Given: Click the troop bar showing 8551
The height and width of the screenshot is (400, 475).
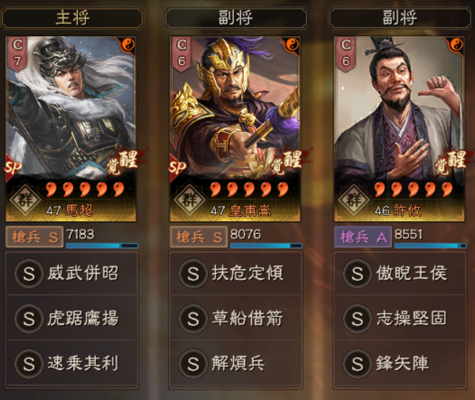Looking at the screenshot, I should pyautogui.click(x=430, y=245).
